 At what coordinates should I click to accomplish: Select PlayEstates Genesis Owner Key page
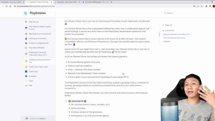coord(40,61)
